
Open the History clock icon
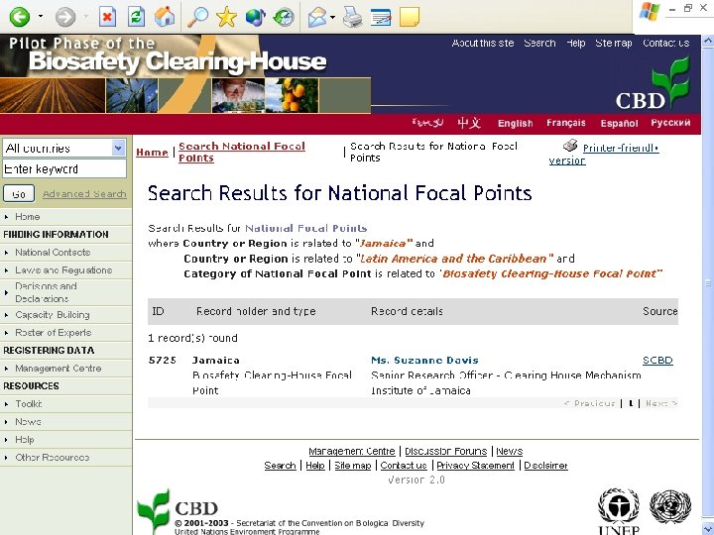coord(285,17)
